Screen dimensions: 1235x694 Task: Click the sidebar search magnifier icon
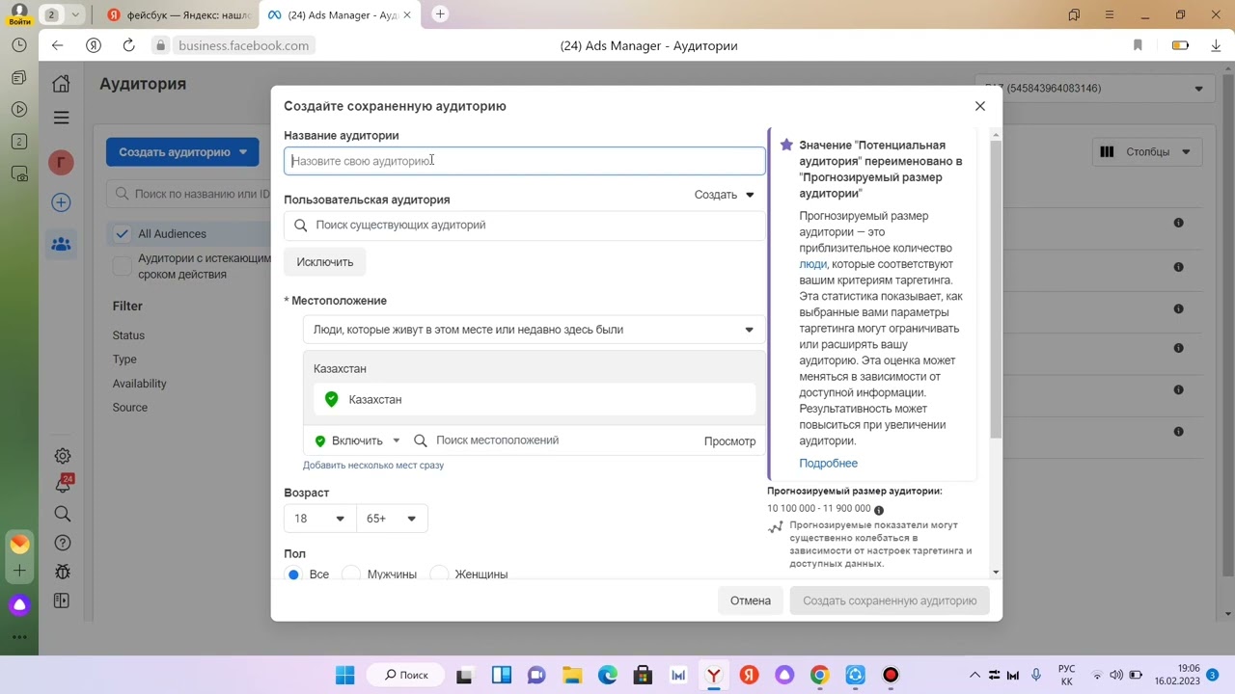tap(63, 514)
